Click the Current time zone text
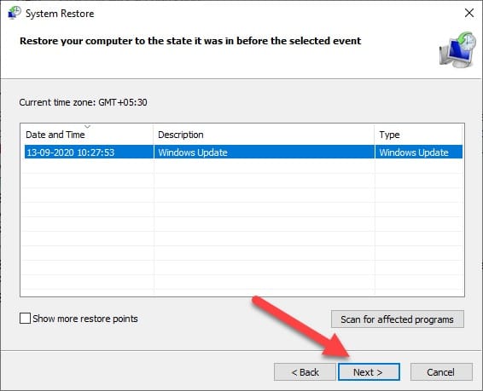The height and width of the screenshot is (391, 483). (83, 102)
